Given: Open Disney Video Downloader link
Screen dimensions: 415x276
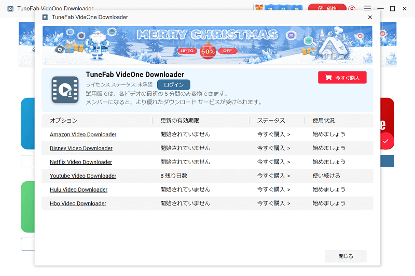Looking at the screenshot, I should coord(81,148).
